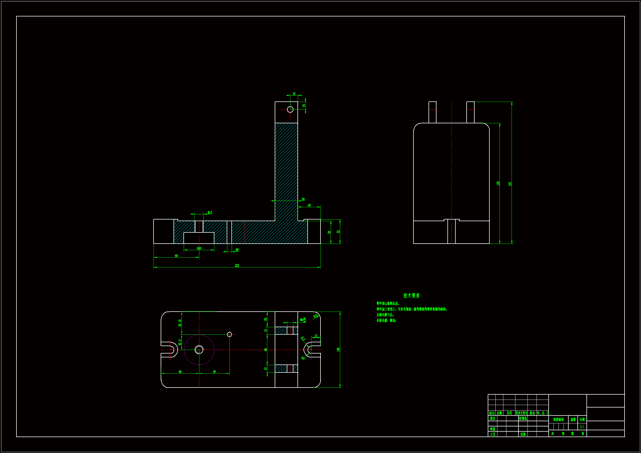The width and height of the screenshot is (641, 453).
Task: Click the 设计 cell in title block
Action: click(492, 418)
